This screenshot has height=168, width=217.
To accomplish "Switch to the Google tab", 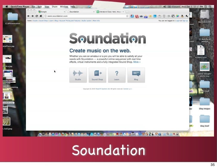I will tap(50, 12).
